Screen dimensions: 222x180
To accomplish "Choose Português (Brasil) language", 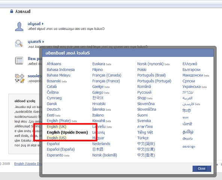I will coord(151,75).
